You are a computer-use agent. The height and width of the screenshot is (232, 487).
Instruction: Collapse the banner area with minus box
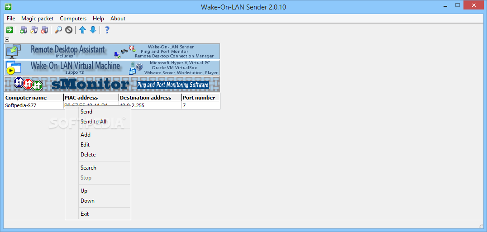coord(7,39)
